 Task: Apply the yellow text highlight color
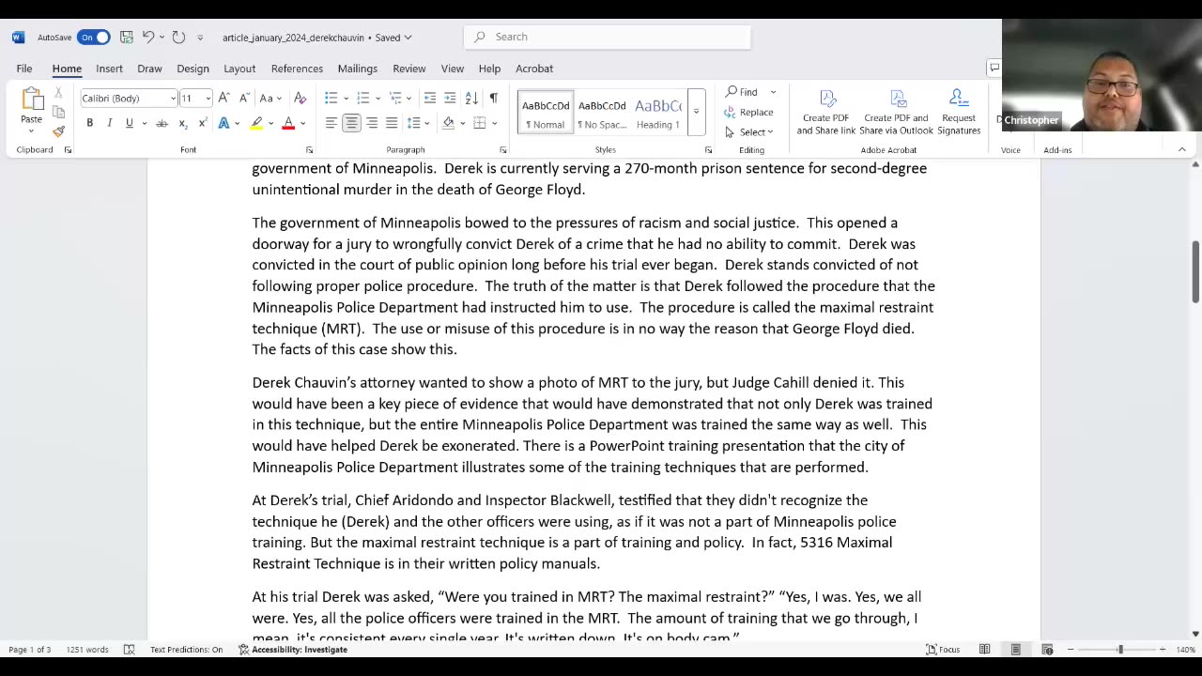[x=256, y=123]
